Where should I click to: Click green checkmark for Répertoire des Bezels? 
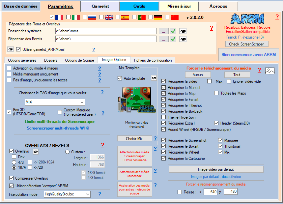click(173, 39)
